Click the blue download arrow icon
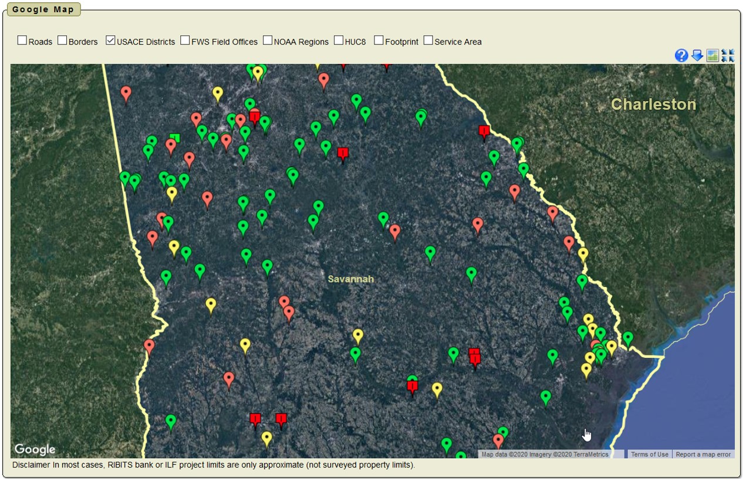The height and width of the screenshot is (481, 743). pos(697,56)
